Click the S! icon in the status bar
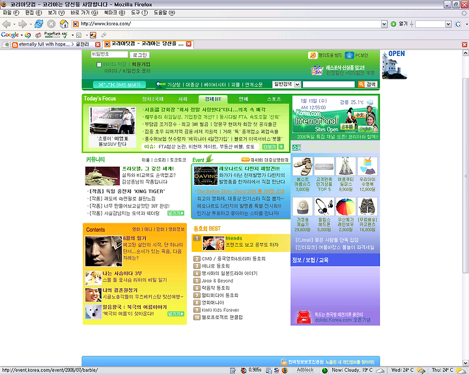 click(276, 370)
